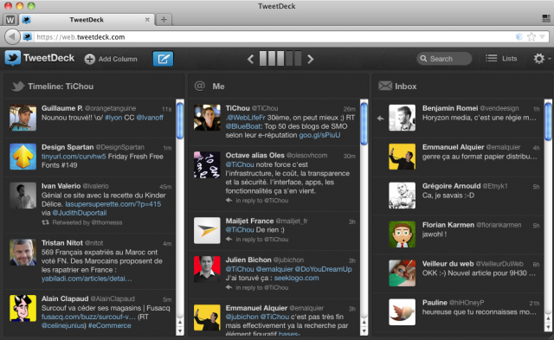Go to previous columns with left arrow

250,59
